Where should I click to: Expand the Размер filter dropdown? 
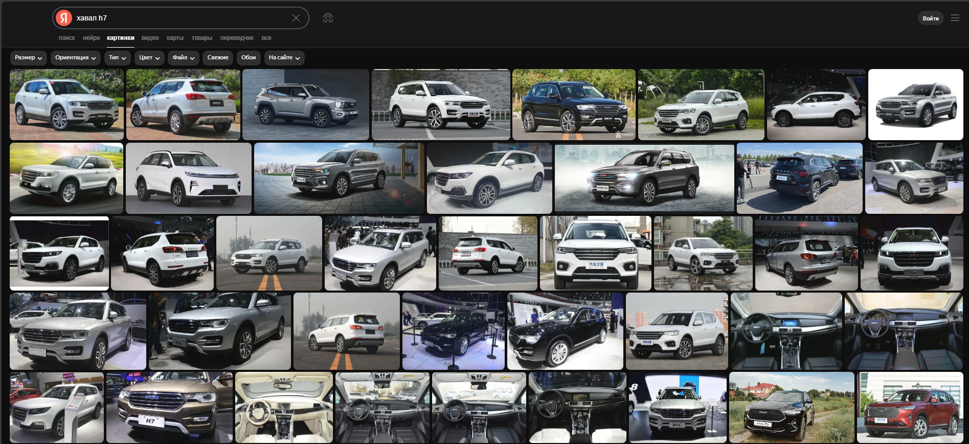(x=29, y=58)
